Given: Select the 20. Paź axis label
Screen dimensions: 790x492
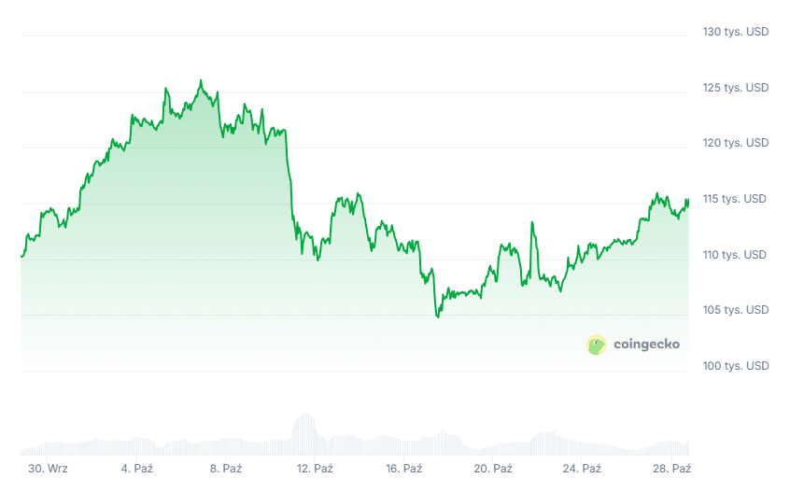Looking at the screenshot, I should (x=494, y=469).
